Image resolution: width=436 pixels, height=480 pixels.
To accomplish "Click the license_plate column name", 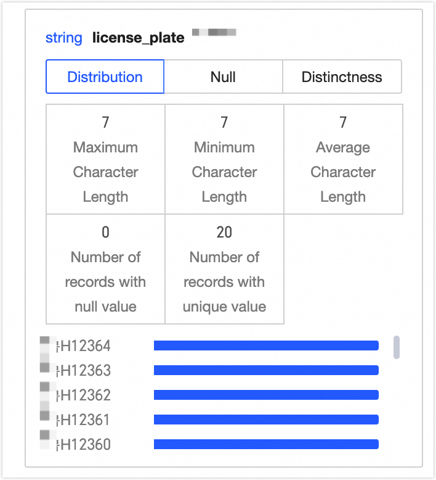I will [x=138, y=38].
